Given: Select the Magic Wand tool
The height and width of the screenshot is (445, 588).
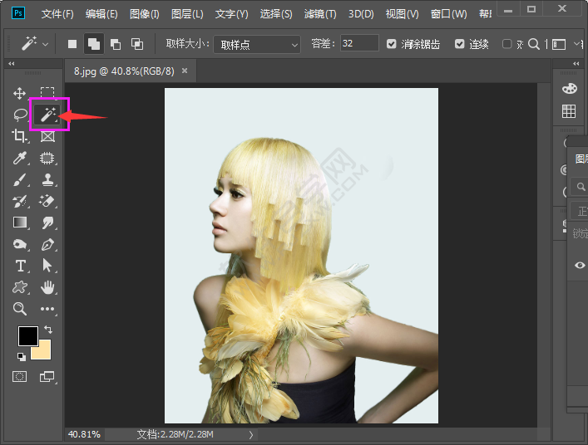Looking at the screenshot, I should (x=47, y=115).
